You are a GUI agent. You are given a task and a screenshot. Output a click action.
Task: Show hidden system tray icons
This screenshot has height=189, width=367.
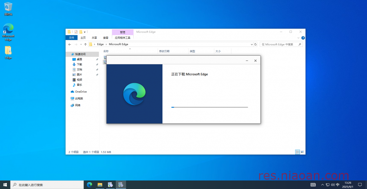[x=323, y=185]
